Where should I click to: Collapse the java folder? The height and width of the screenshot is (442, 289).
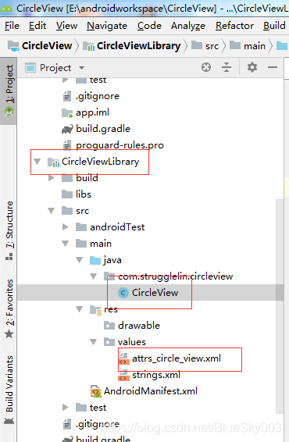[79, 259]
